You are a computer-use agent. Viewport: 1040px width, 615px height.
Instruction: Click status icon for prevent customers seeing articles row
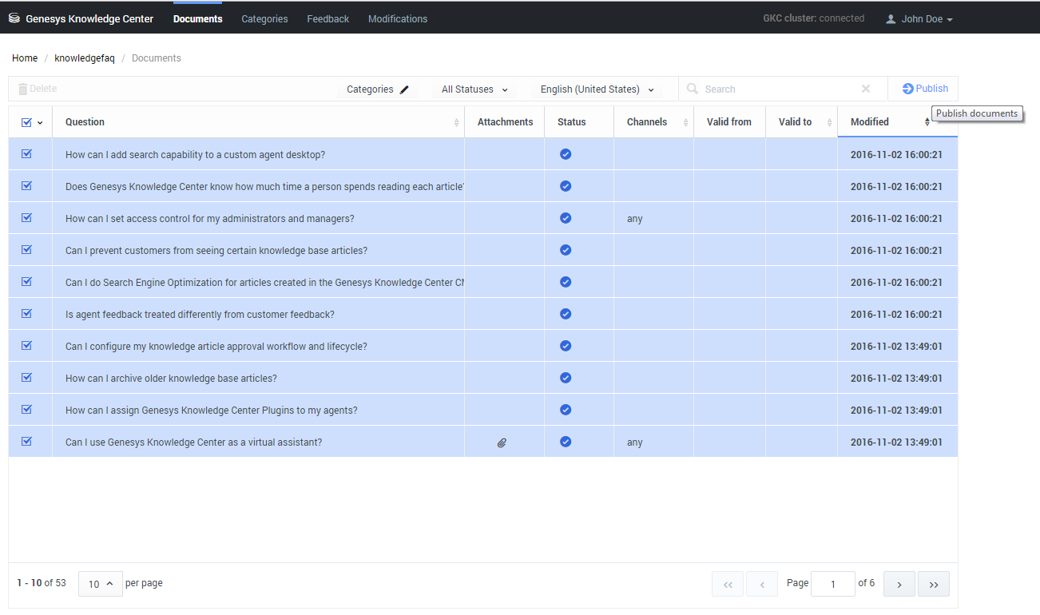[566, 249]
